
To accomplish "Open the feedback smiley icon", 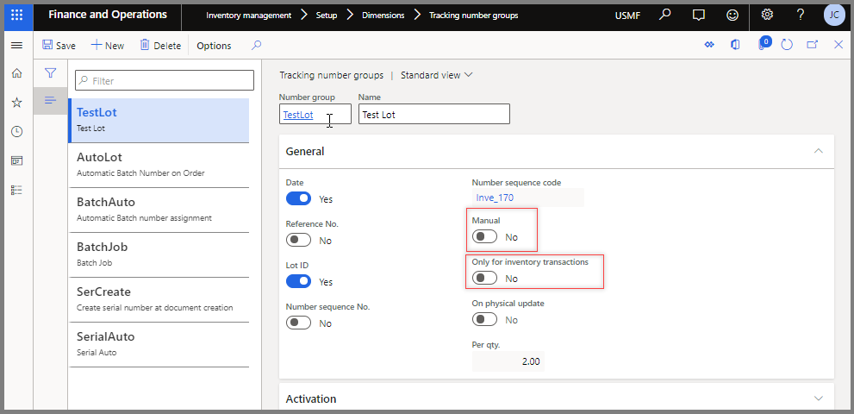I will tap(733, 16).
